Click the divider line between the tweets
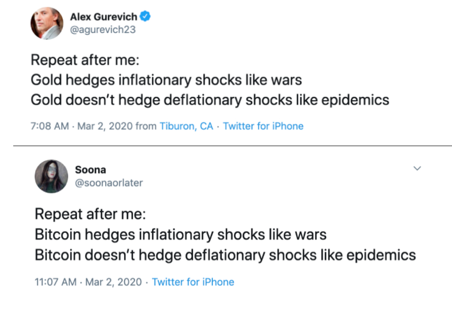 click(233, 146)
